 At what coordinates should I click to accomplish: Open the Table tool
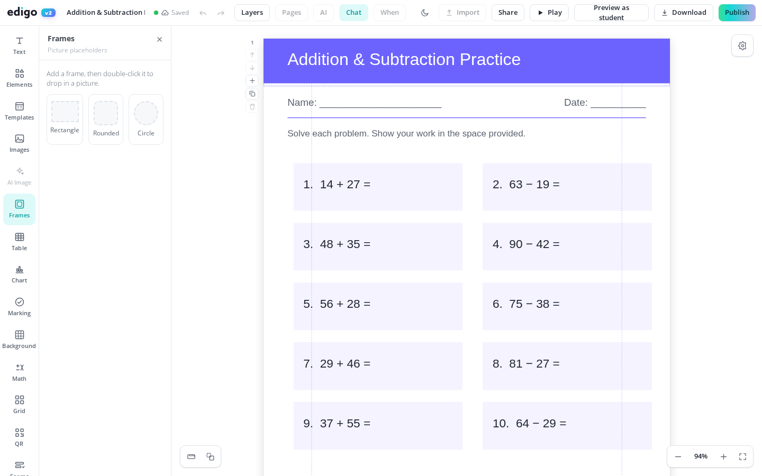pos(19,242)
